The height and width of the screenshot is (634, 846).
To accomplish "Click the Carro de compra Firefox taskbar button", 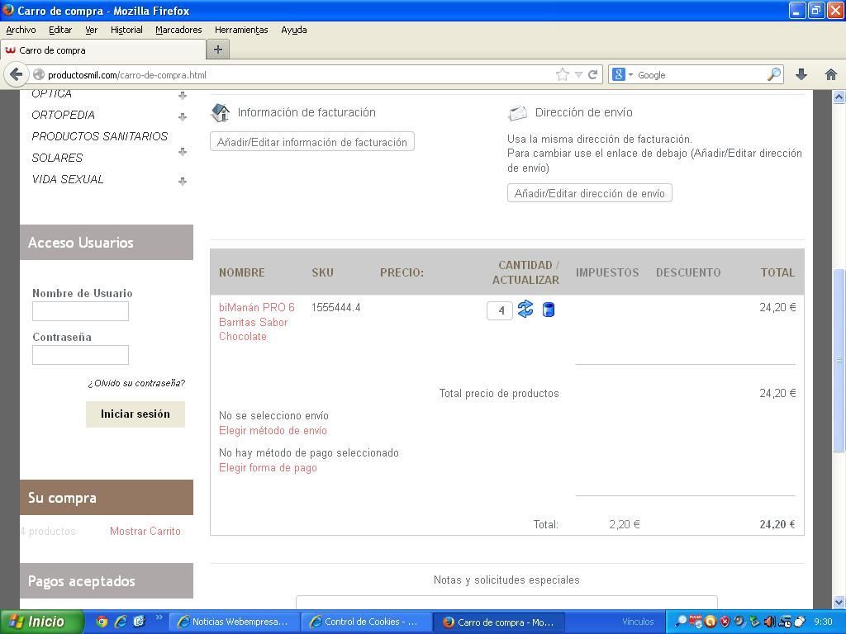I will click(499, 622).
